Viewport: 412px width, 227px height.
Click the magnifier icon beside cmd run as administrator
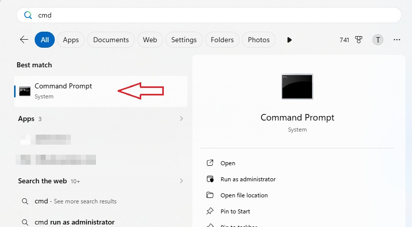coord(25,222)
